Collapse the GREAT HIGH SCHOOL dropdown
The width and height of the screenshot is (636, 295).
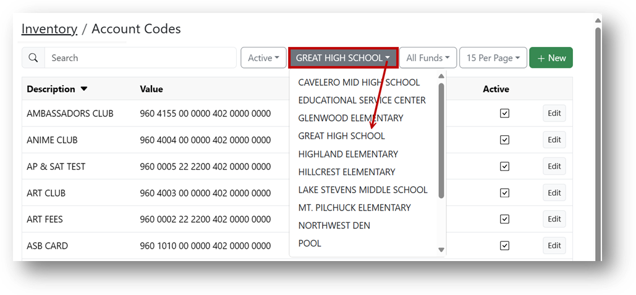point(343,58)
